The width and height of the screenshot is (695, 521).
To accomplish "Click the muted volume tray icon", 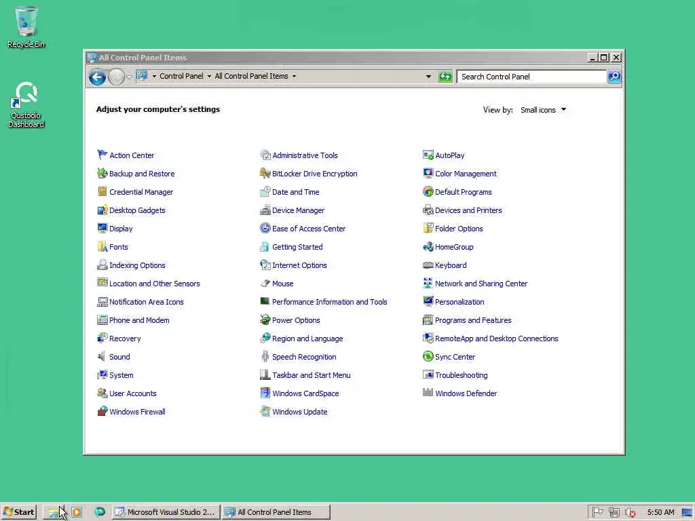I will (x=630, y=512).
